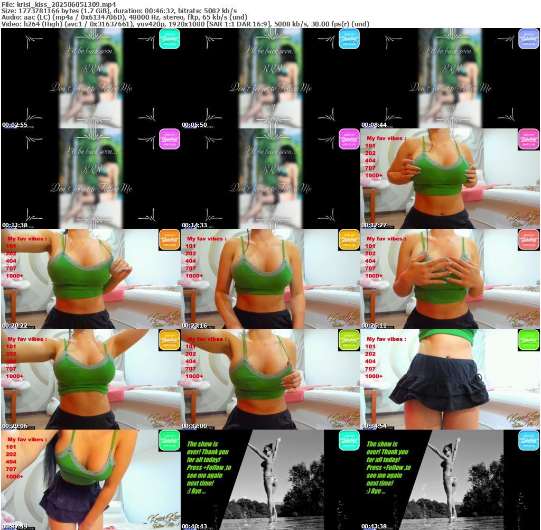The width and height of the screenshot is (541, 530).
Task: Click the Video line with h264 (High)
Action: tap(185, 24)
